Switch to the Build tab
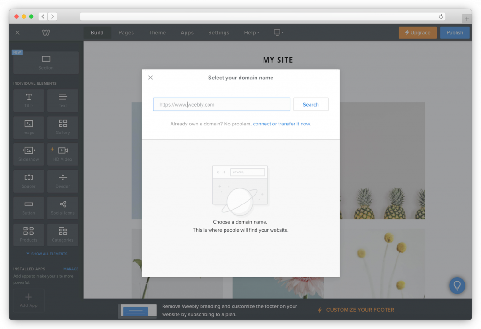 [x=97, y=32]
